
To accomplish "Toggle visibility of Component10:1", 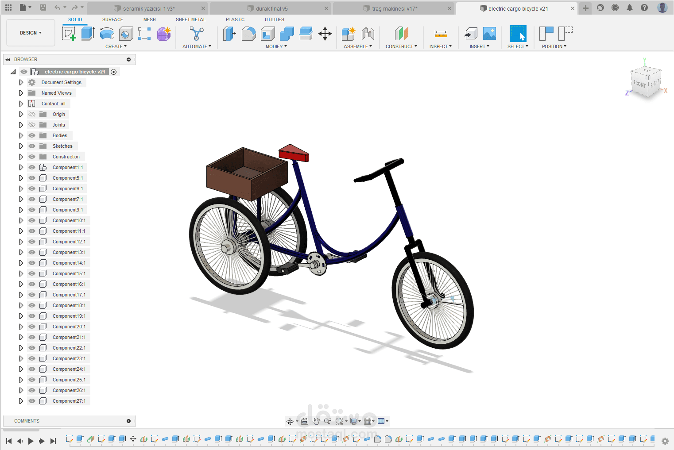I will [32, 220].
